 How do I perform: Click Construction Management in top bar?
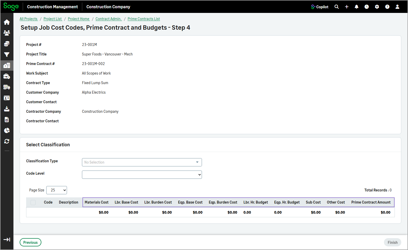pyautogui.click(x=52, y=7)
